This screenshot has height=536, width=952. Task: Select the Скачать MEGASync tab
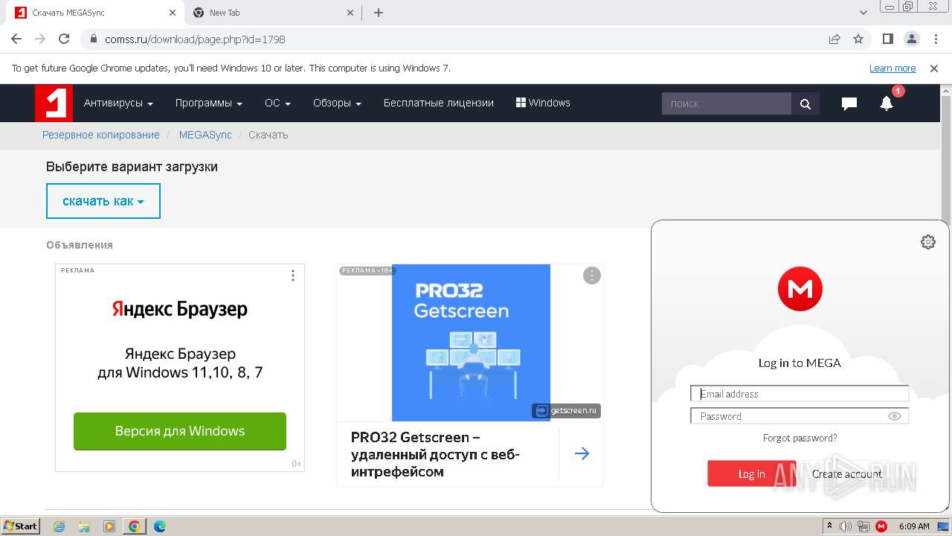tap(95, 13)
